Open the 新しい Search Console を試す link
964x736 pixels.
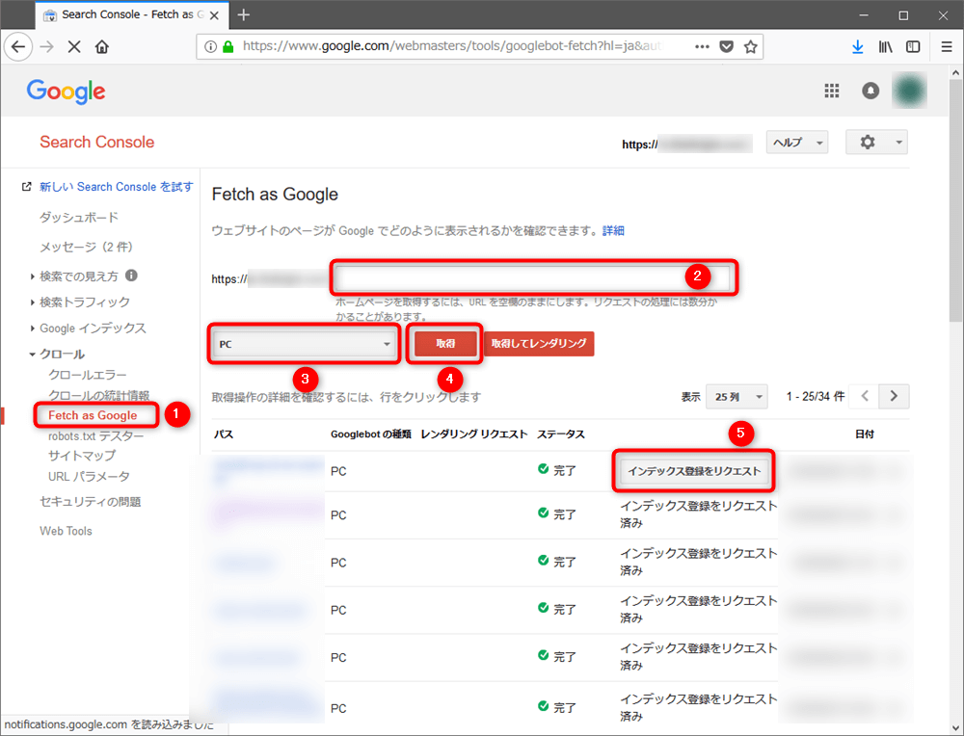(116, 187)
